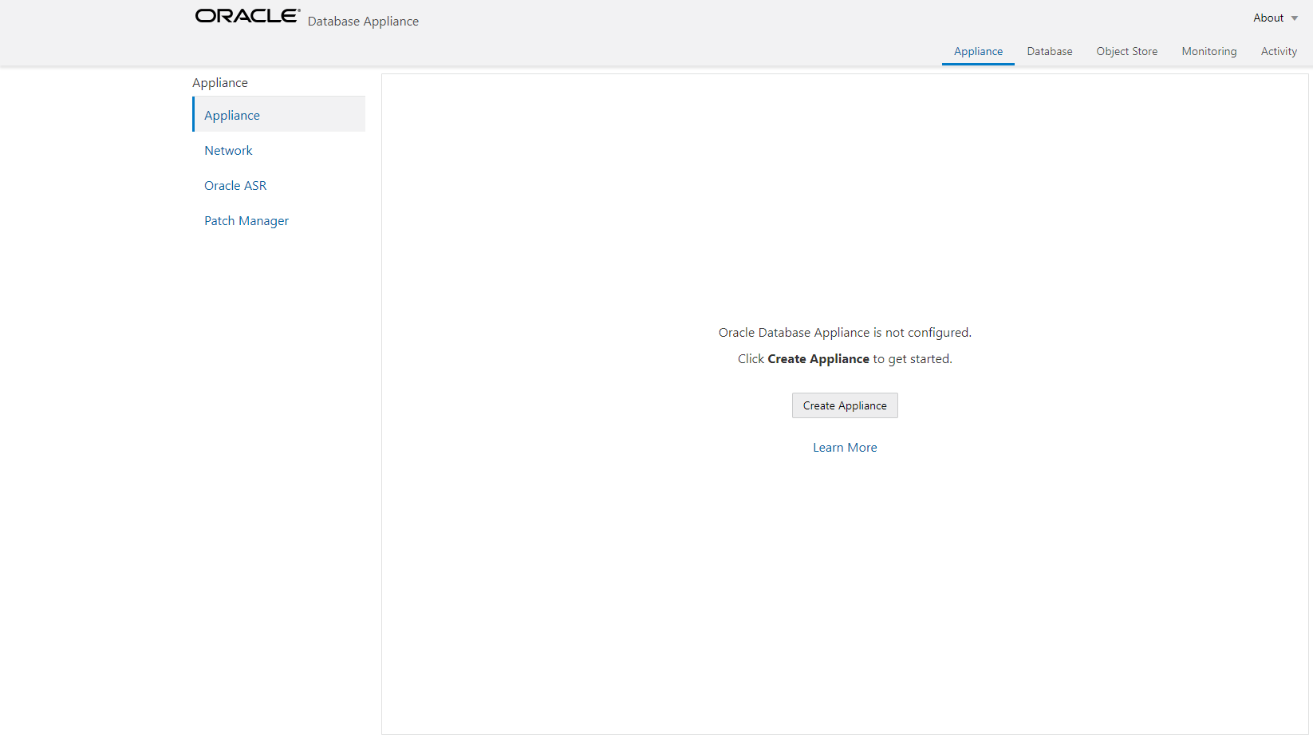Click the Oracle logo
The height and width of the screenshot is (739, 1313).
247,16
